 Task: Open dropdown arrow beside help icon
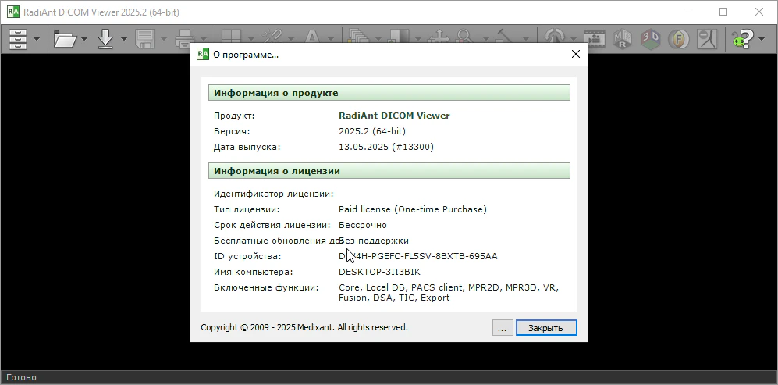pos(762,39)
